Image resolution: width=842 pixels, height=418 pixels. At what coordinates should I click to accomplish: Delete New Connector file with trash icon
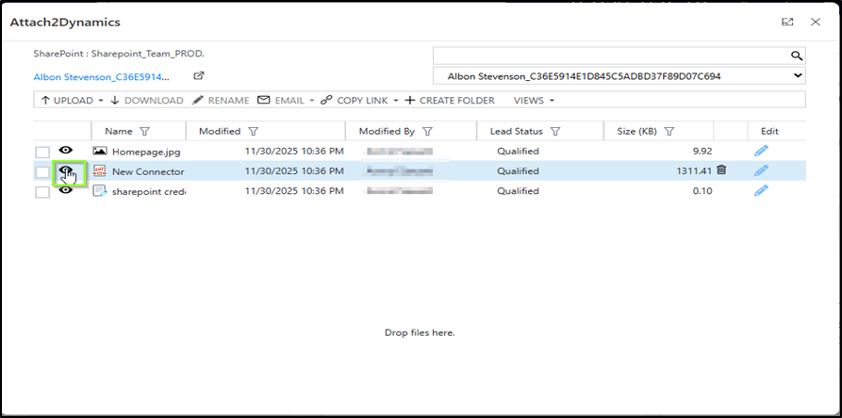(721, 170)
